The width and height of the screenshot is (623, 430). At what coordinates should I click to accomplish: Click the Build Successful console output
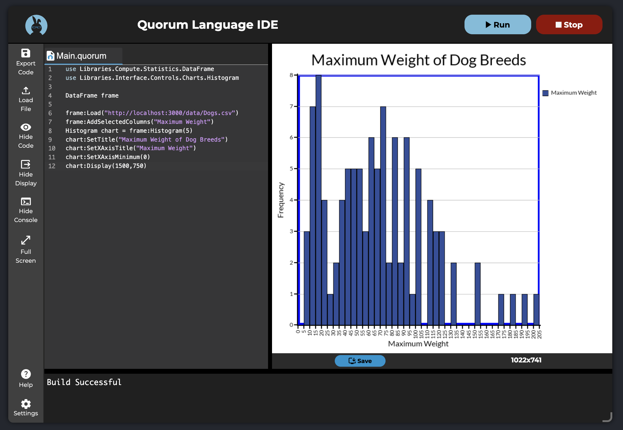pos(84,382)
